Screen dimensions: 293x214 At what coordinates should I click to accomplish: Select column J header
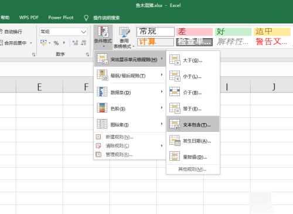tap(274, 87)
